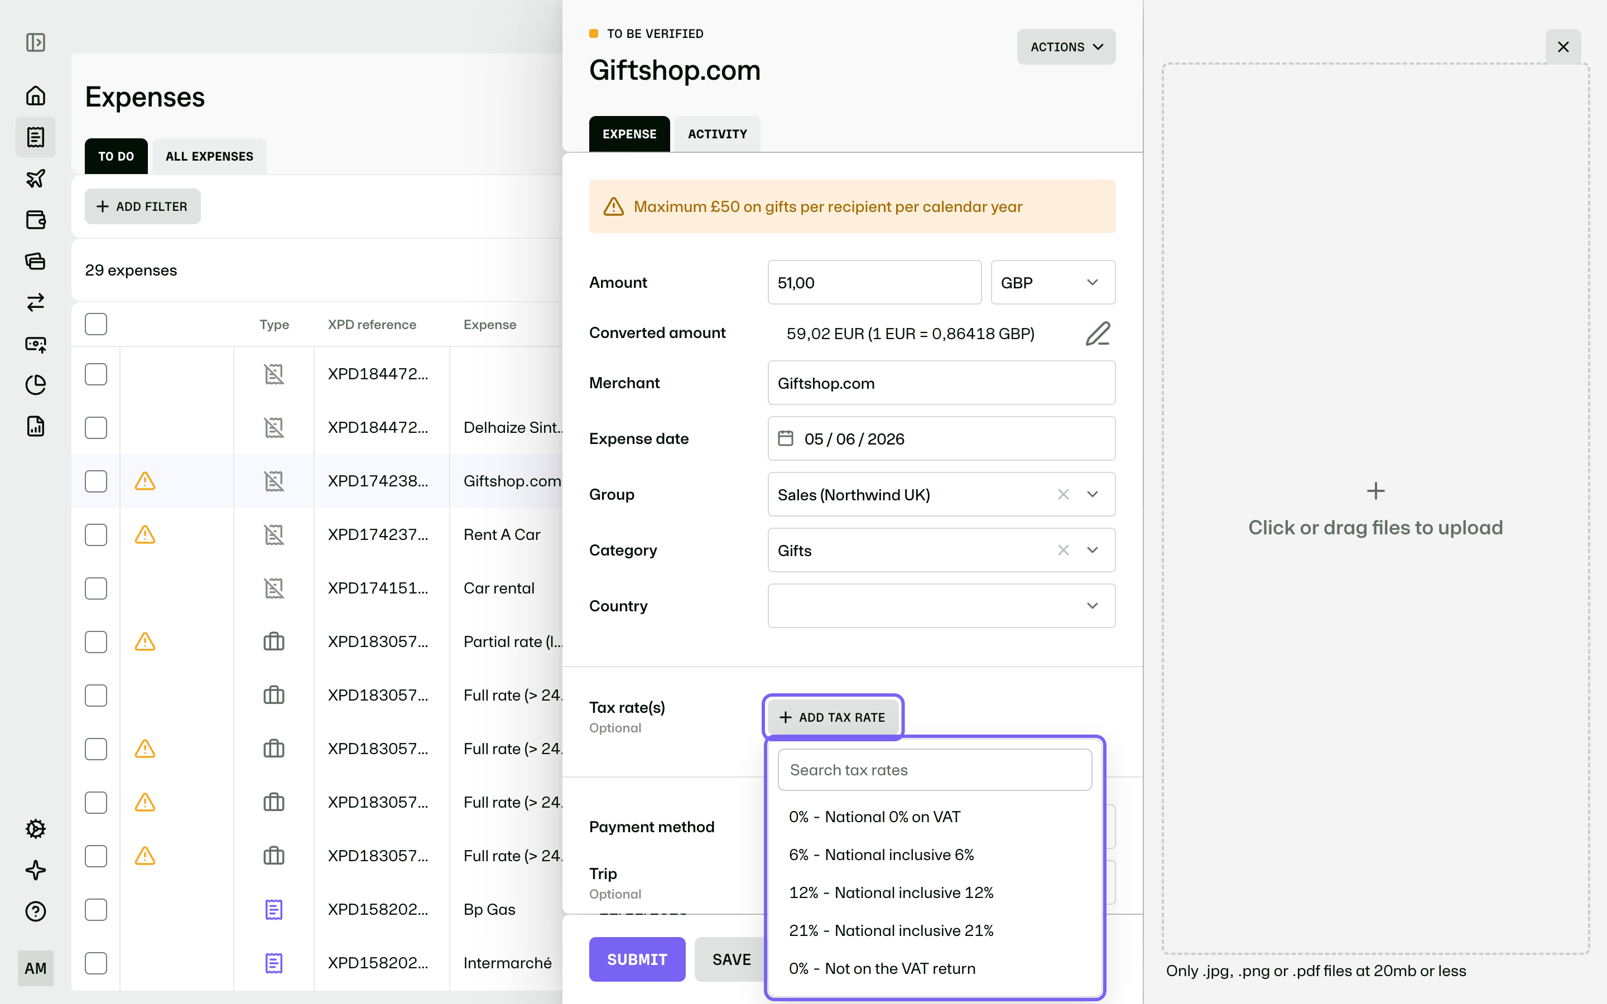Switch to the All Expenses tab
Viewport: 1607px width, 1004px height.
[209, 156]
